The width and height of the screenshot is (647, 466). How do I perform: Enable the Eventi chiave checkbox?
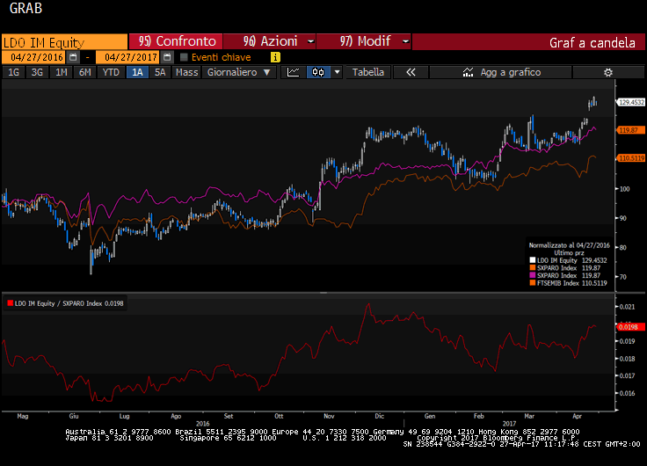tap(184, 57)
